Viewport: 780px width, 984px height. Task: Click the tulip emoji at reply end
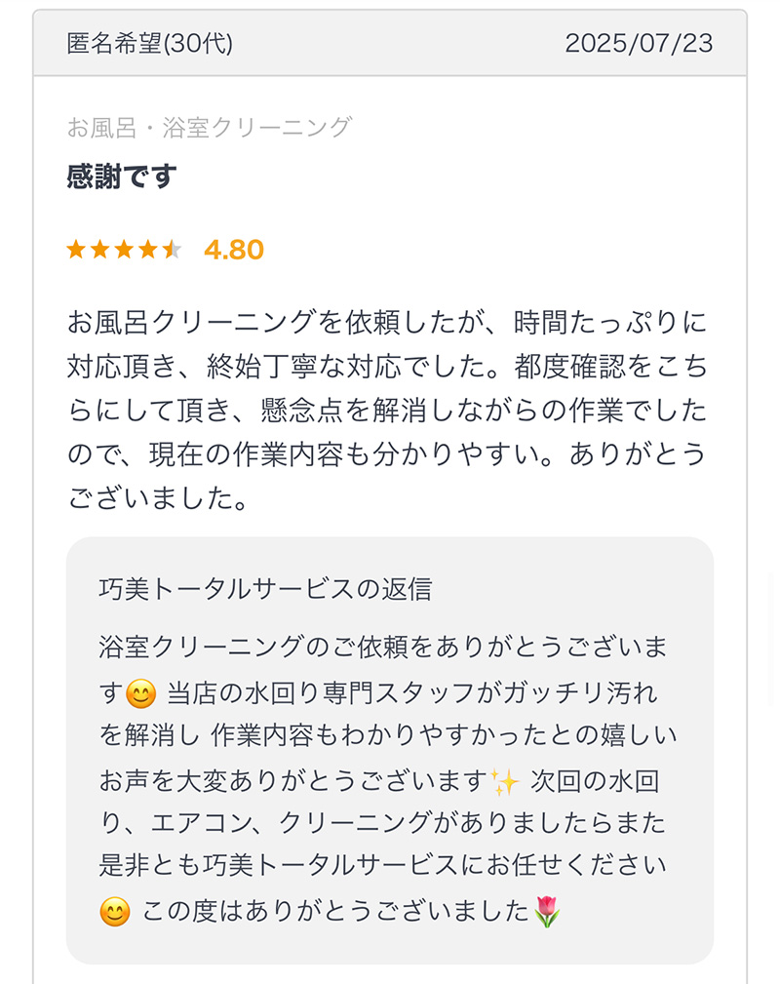tap(547, 911)
